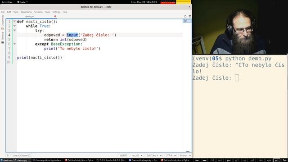The height and width of the screenshot is (162, 288).
Task: Select the com workspace button
Action: pyautogui.click(x=197, y=160)
